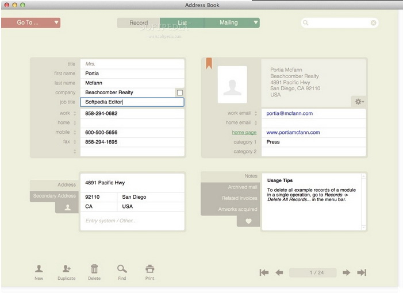Click the last name field Mcfann

[x=132, y=83]
